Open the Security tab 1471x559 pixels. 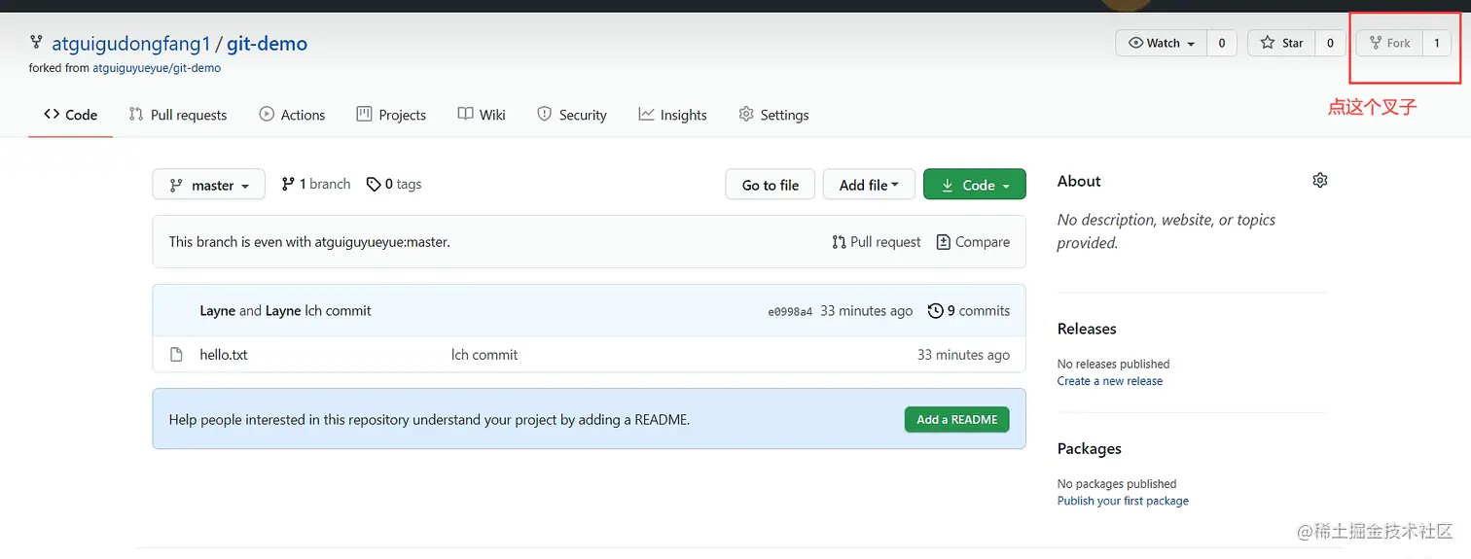572,115
